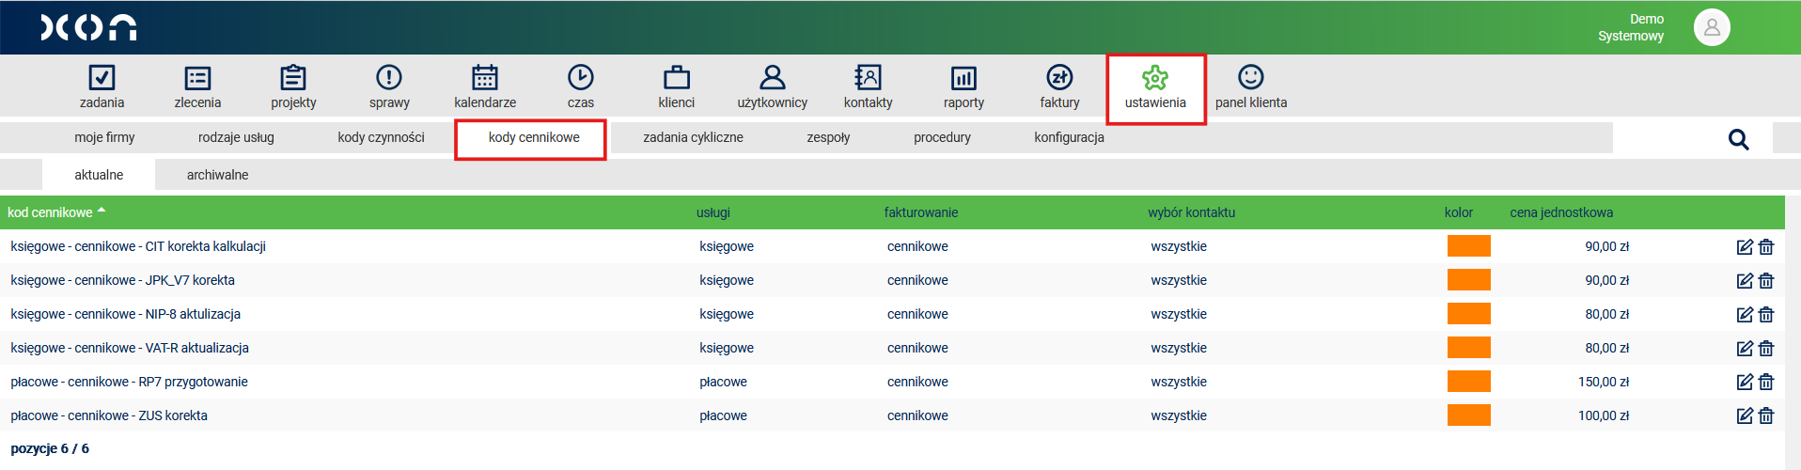The image size is (1801, 470).
Task: Sort by cena jednostkowa column header
Action: click(1560, 212)
